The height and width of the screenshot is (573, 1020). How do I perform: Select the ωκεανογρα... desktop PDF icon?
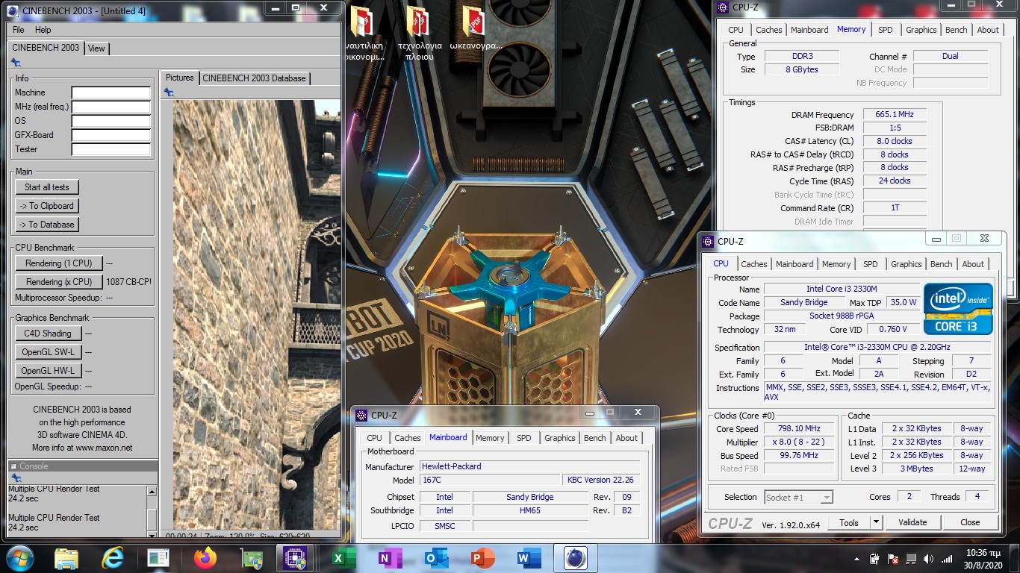tap(475, 30)
